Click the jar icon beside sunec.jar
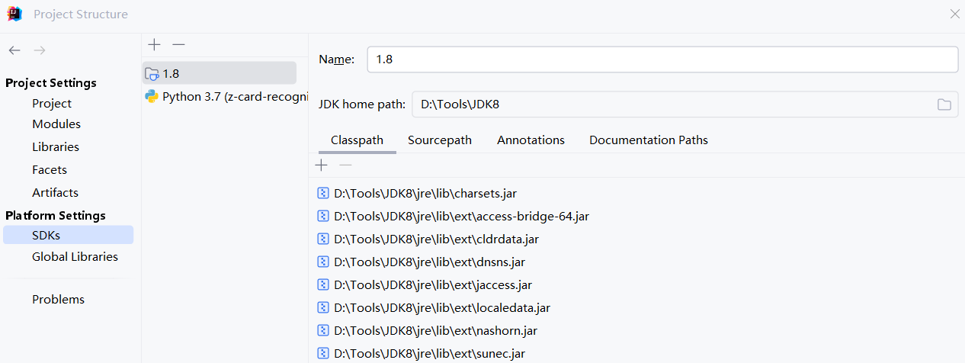 (322, 354)
